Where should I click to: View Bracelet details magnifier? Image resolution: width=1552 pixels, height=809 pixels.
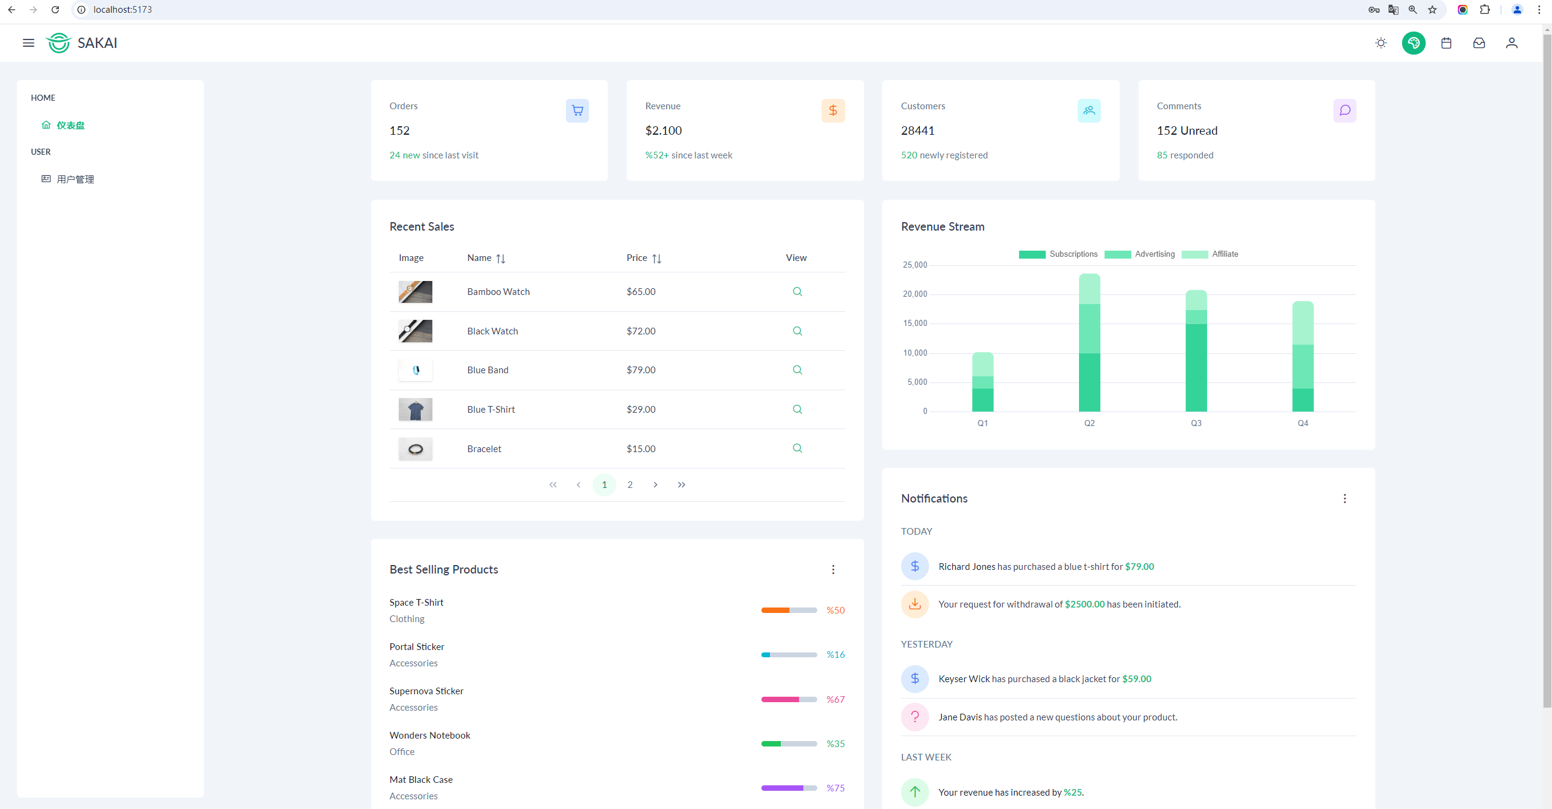pos(797,449)
